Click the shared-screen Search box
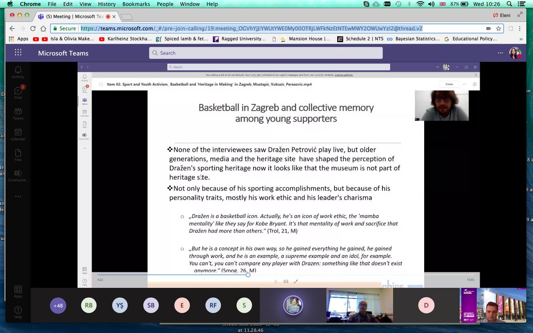Viewport: 533px width, 333px height. pyautogui.click(x=278, y=67)
